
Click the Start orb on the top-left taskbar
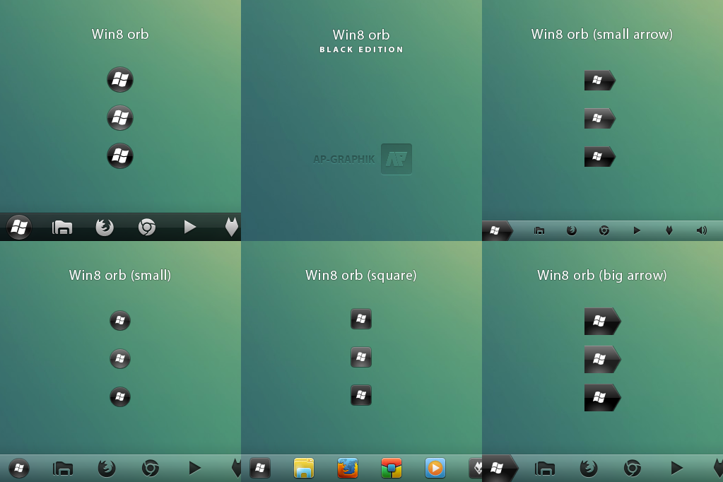pos(18,227)
